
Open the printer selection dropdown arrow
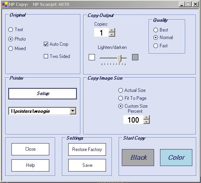(73, 111)
